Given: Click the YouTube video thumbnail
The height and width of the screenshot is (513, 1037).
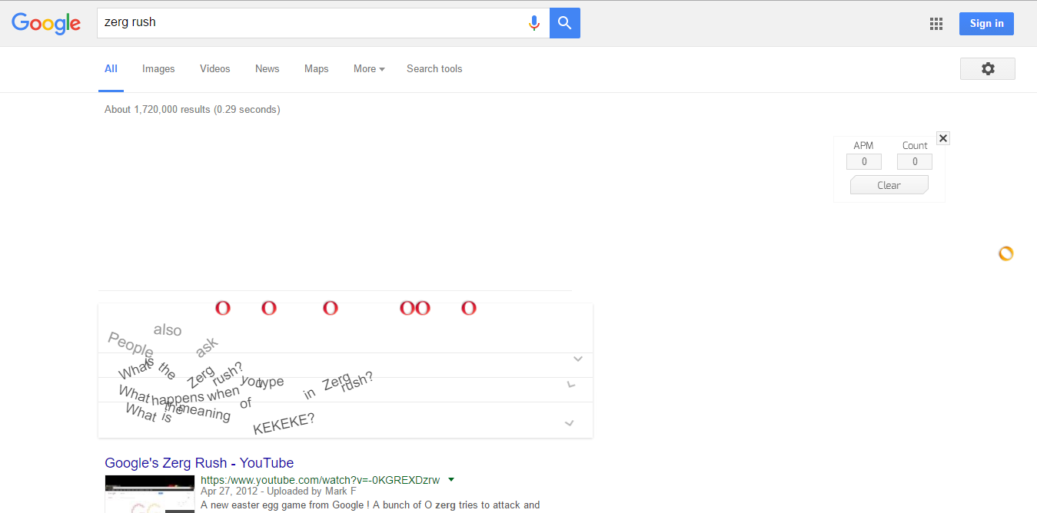Looking at the screenshot, I should (x=150, y=494).
